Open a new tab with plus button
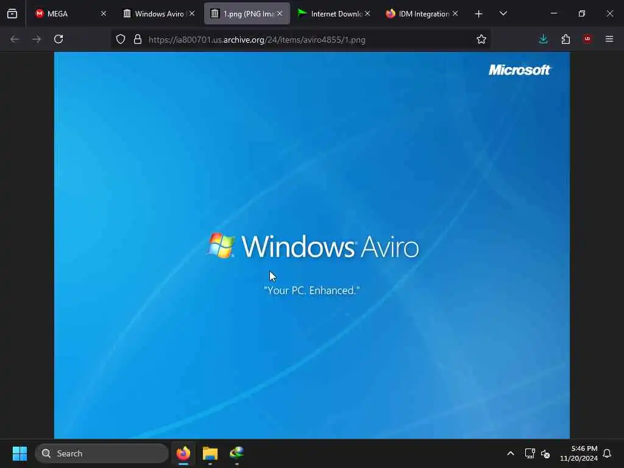This screenshot has height=468, width=624. point(479,14)
